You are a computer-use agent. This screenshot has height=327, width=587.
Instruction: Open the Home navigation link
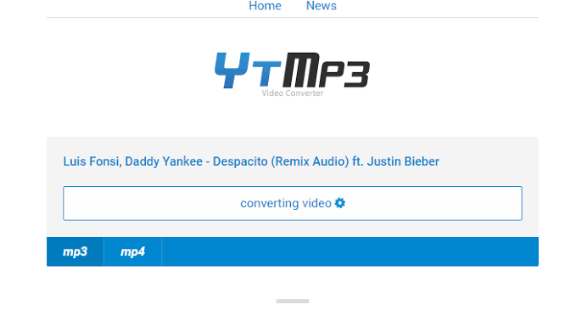tap(265, 6)
